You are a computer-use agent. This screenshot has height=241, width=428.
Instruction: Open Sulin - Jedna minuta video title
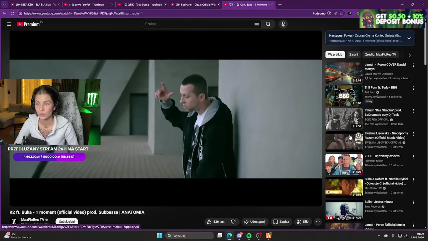click(379, 202)
